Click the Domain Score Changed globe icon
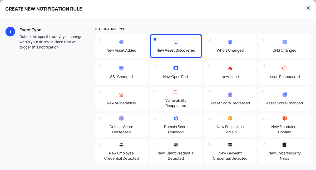 (x=176, y=118)
